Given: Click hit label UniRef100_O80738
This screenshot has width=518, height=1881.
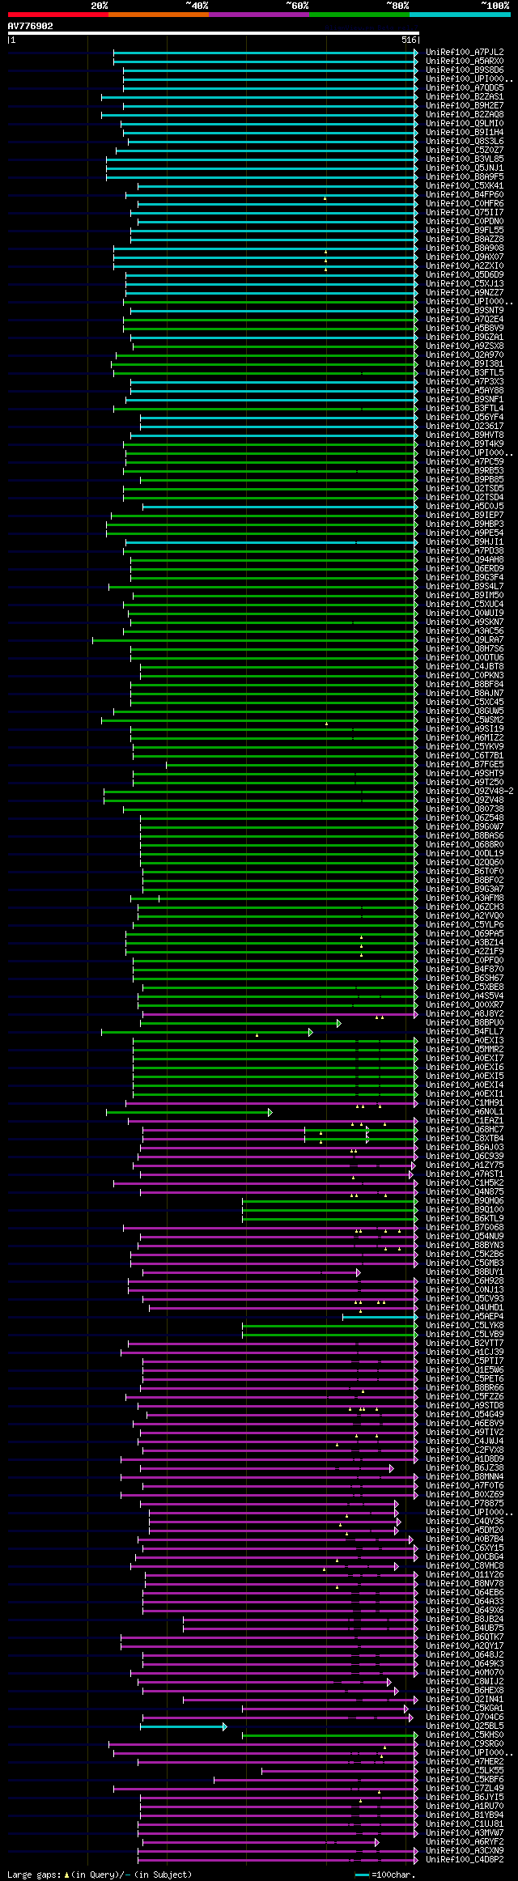Looking at the screenshot, I should 465,809.
